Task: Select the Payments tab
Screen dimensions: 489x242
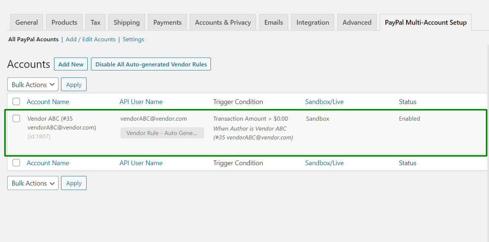Action: click(x=167, y=23)
